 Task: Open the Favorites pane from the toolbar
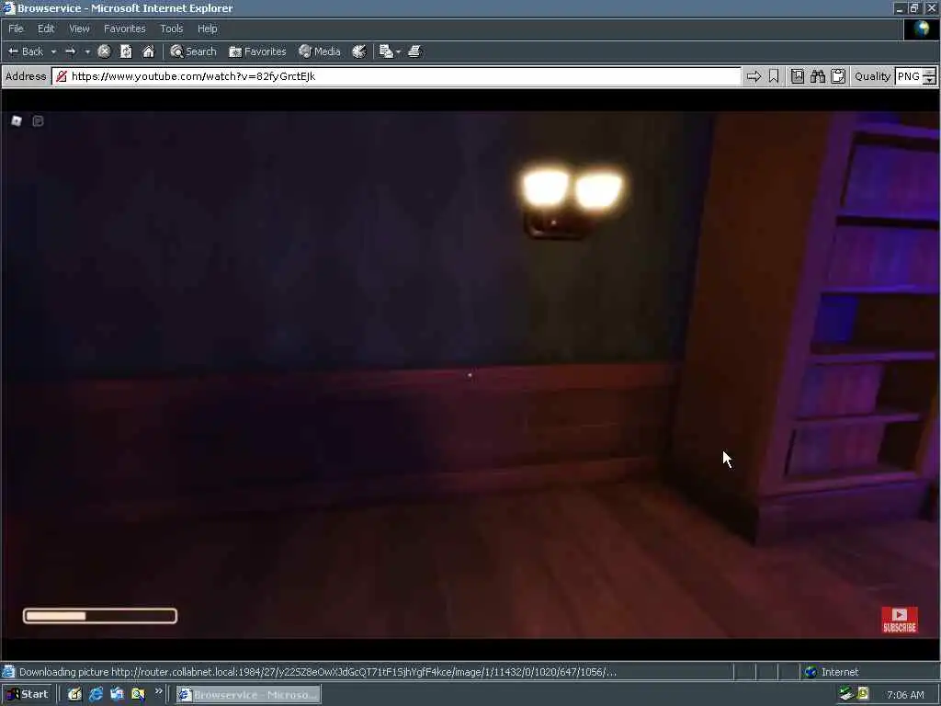pos(257,51)
